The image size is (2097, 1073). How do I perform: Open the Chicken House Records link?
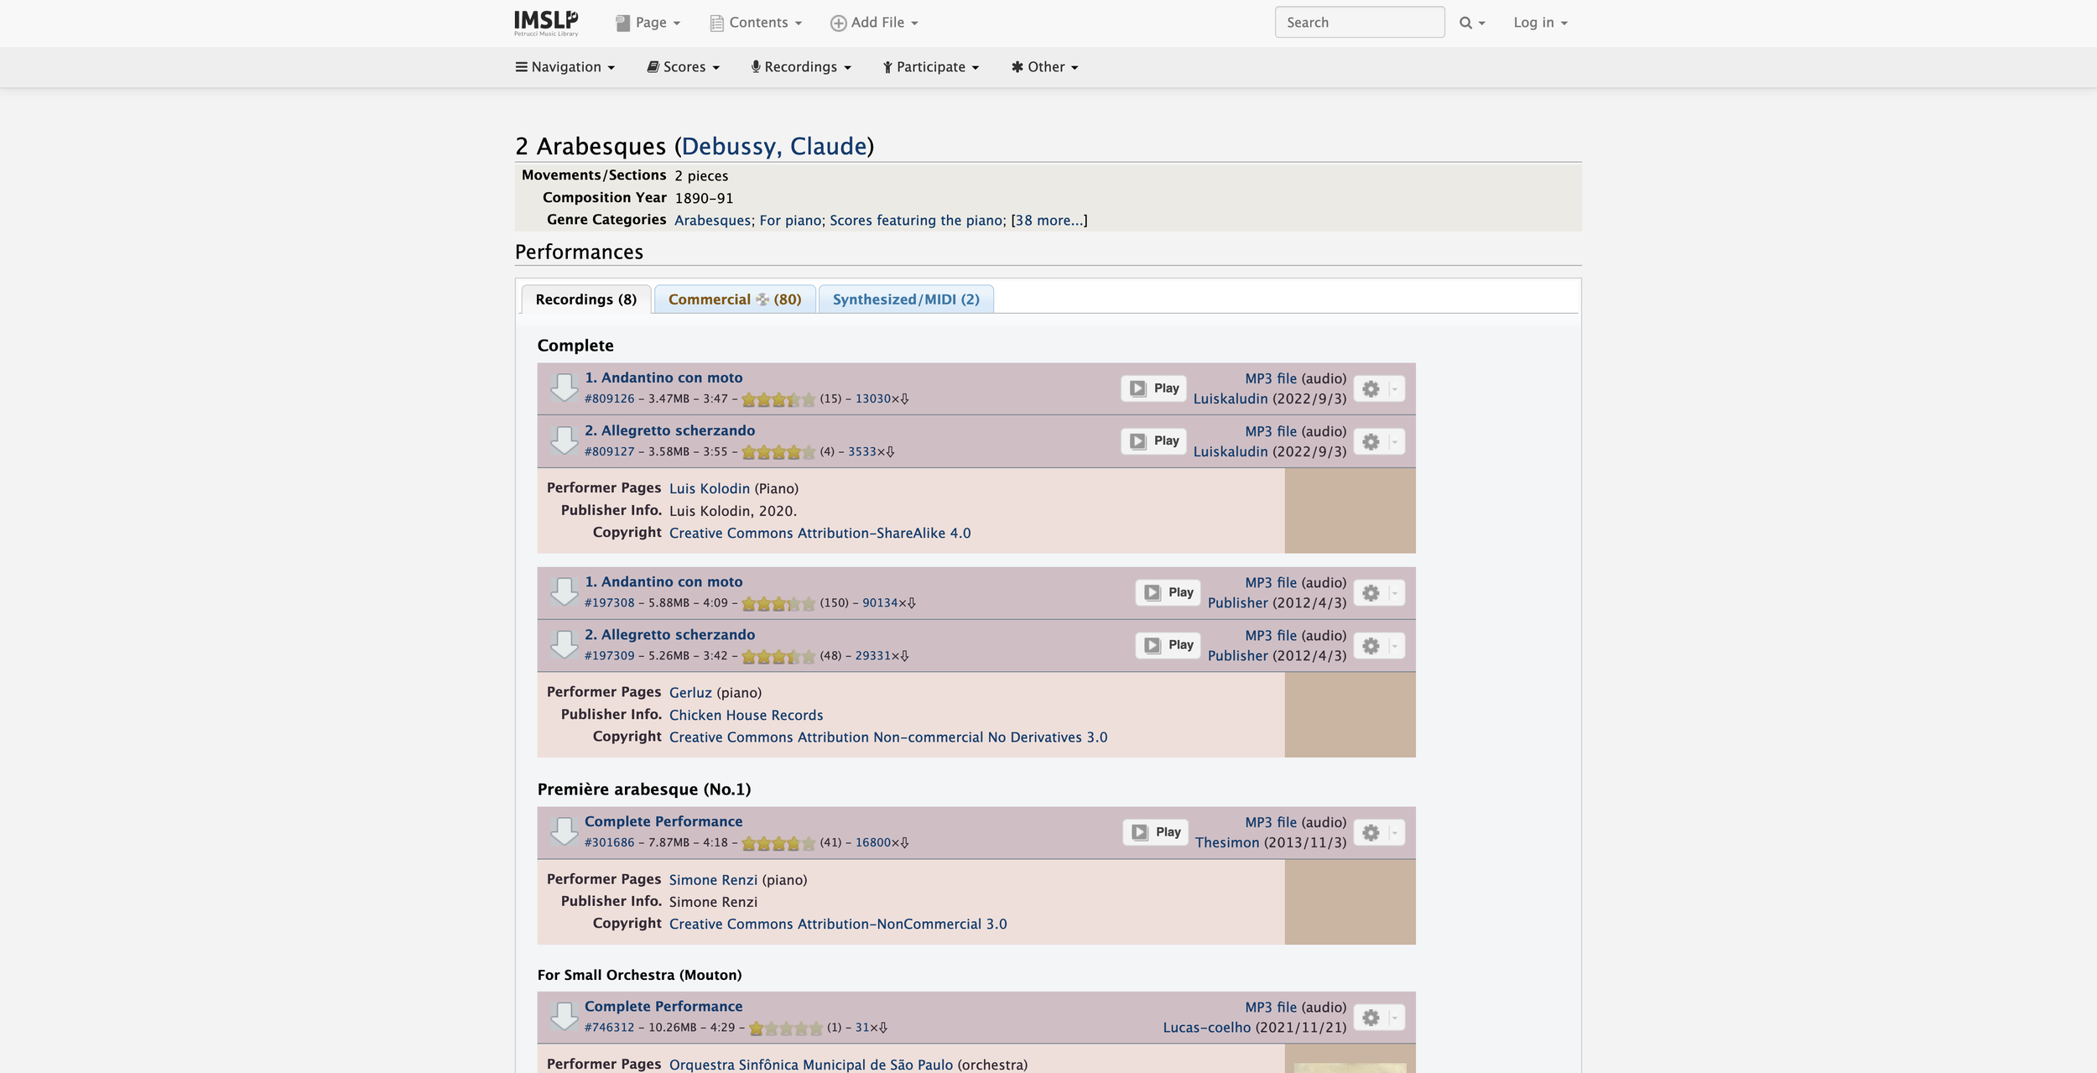click(746, 716)
